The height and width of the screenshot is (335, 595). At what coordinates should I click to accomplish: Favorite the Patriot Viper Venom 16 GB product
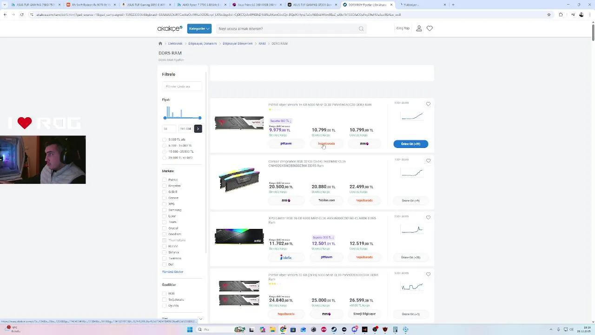point(428,104)
